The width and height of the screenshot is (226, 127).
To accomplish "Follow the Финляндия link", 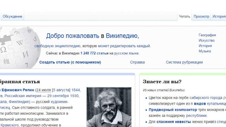I will click(19, 102).
